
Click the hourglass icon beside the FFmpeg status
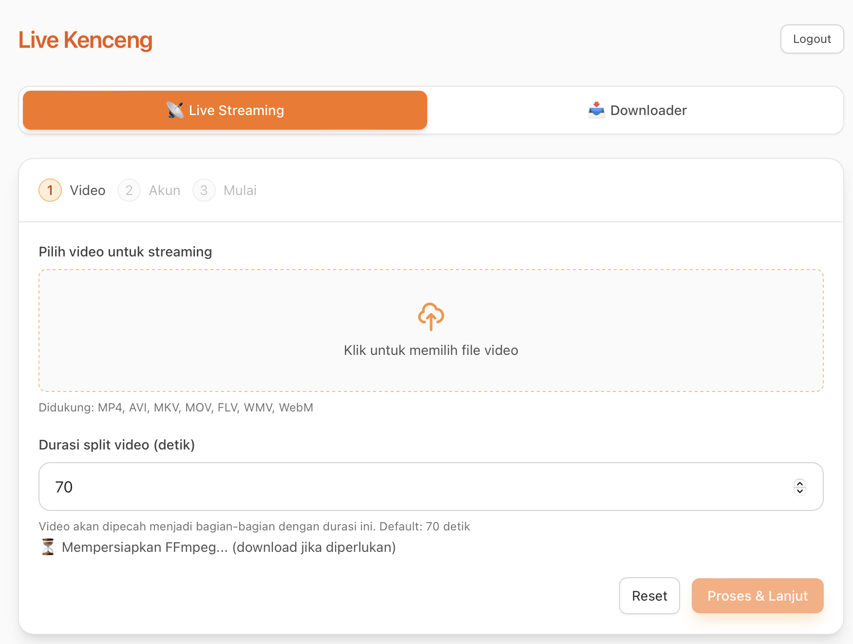[48, 547]
